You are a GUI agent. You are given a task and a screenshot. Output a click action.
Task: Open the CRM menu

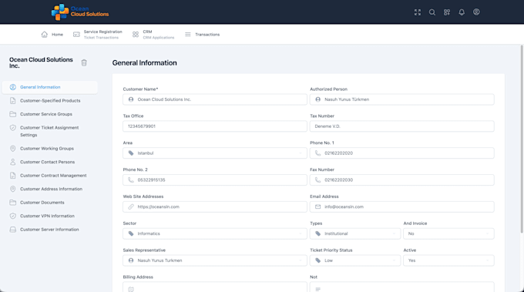pyautogui.click(x=153, y=35)
